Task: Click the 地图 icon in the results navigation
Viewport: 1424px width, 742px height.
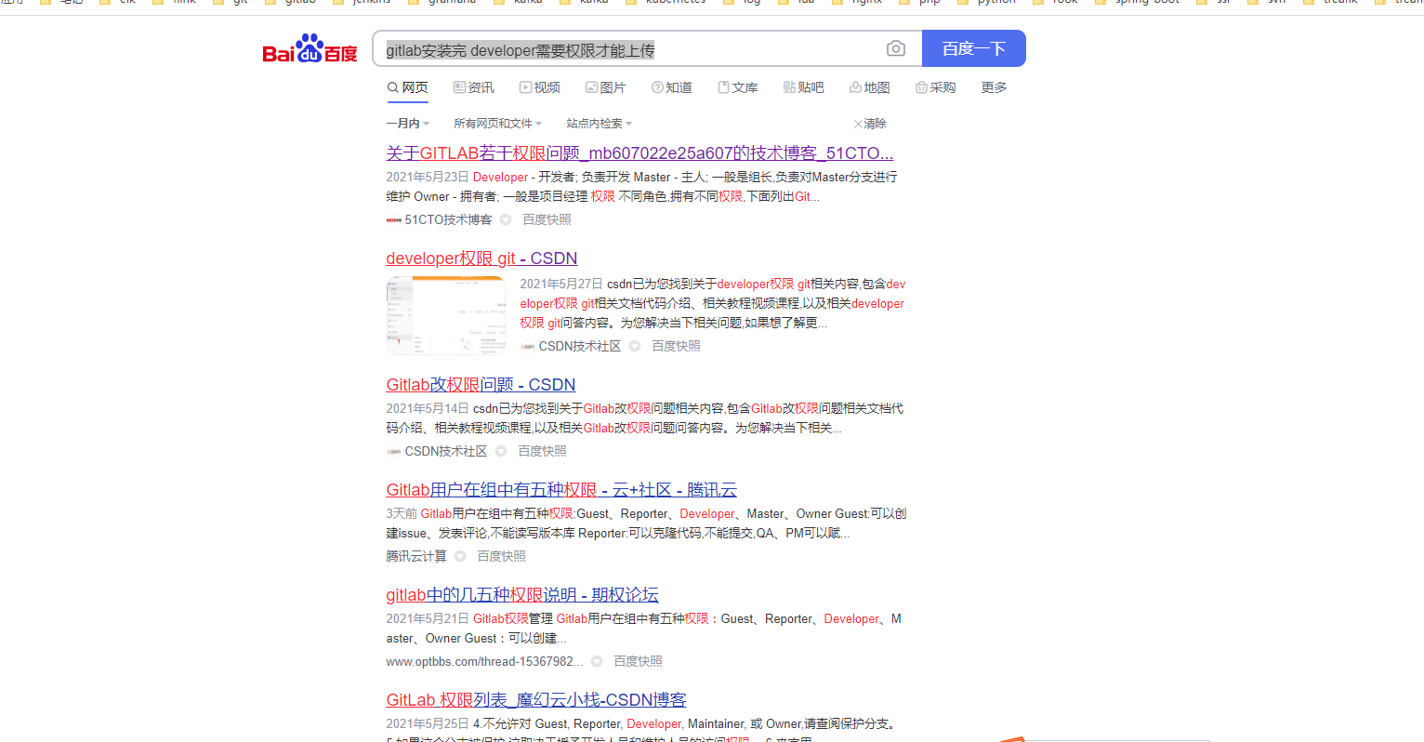Action: click(856, 86)
